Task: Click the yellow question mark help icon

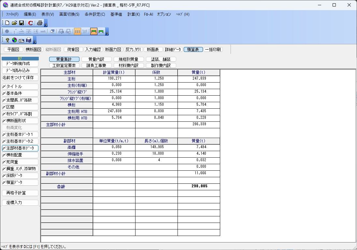Action: pyautogui.click(x=7, y=40)
